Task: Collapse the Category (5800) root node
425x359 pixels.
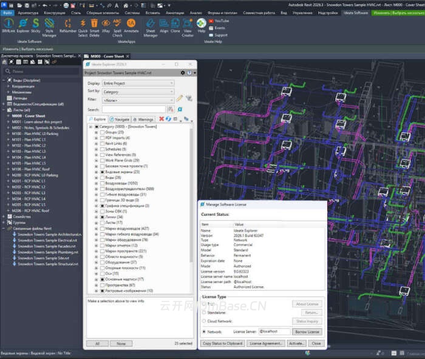Action: pos(91,127)
